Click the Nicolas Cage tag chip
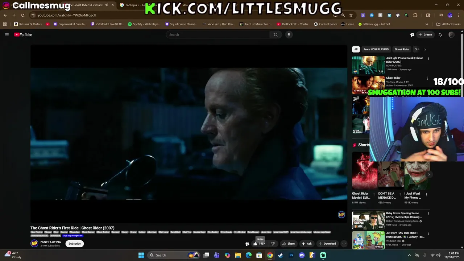The width and height of the screenshot is (464, 261). point(199,232)
